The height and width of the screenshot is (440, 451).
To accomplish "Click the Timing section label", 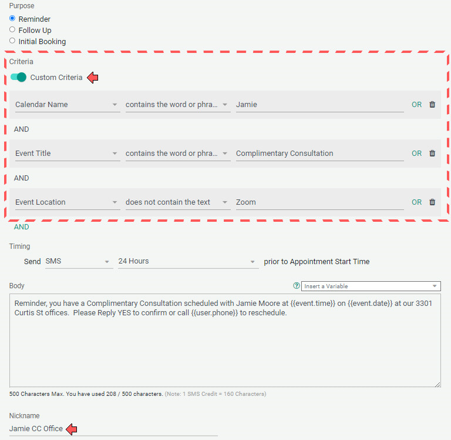I will click(19, 246).
